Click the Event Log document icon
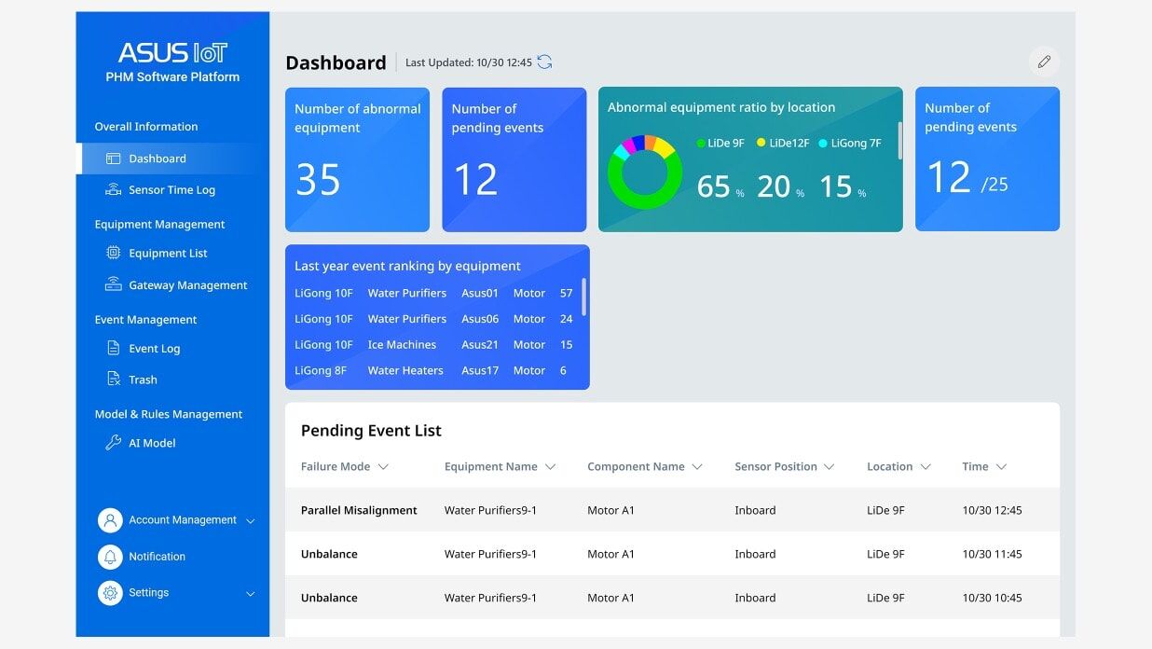1152x649 pixels. click(x=114, y=349)
